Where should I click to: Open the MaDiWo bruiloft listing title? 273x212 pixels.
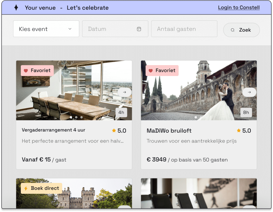pos(169,131)
